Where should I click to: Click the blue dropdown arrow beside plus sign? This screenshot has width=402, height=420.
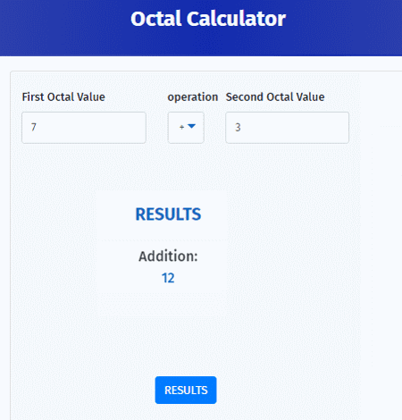point(191,126)
